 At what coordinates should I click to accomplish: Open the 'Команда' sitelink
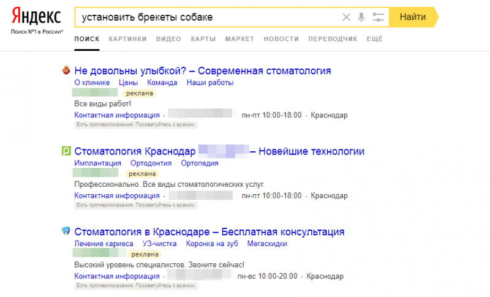[162, 83]
